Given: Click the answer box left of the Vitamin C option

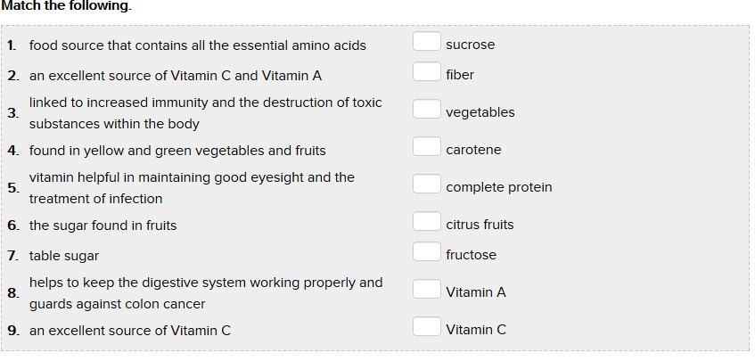Looking at the screenshot, I should [426, 328].
